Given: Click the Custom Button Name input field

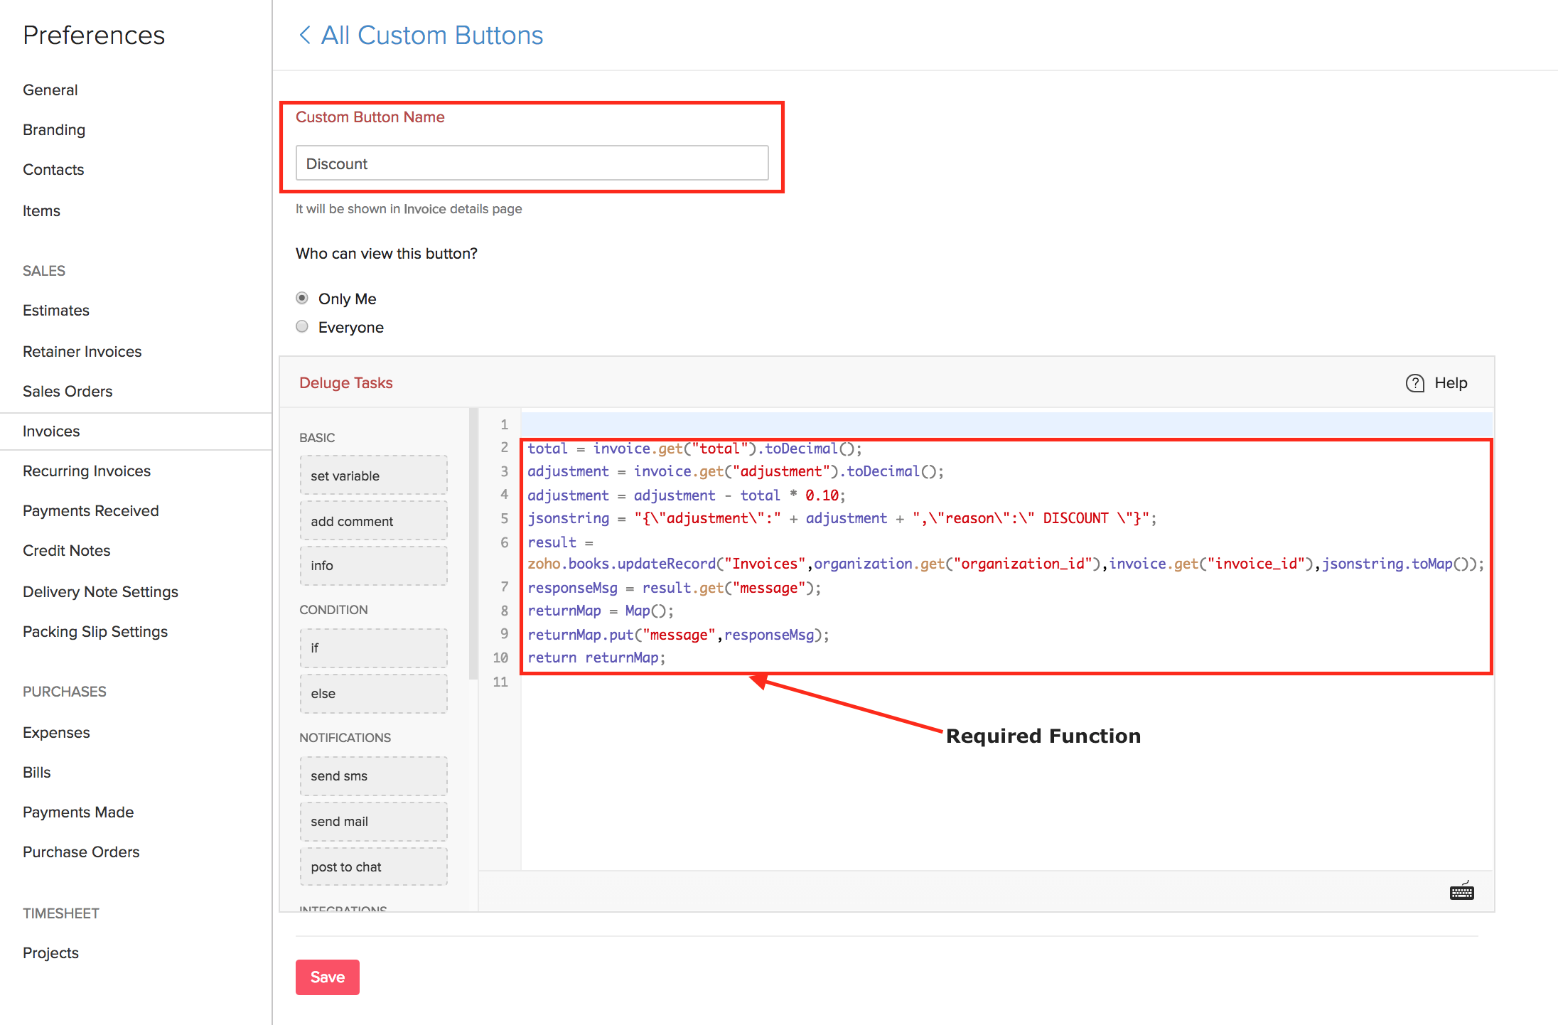Looking at the screenshot, I should pyautogui.click(x=532, y=163).
